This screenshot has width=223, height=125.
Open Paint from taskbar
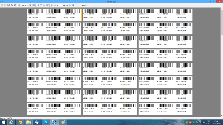[x=63, y=122]
